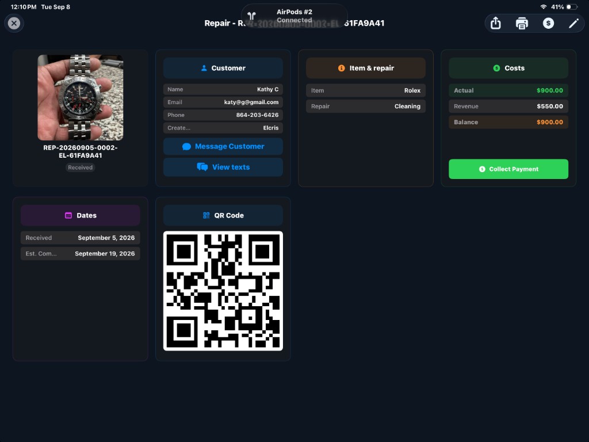Select customer name Kathy C row
The image size is (589, 442).
pos(223,89)
